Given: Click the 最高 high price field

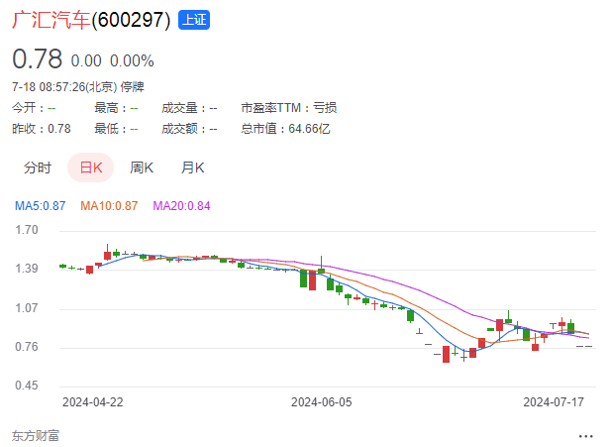Looking at the screenshot, I should click(x=116, y=108).
